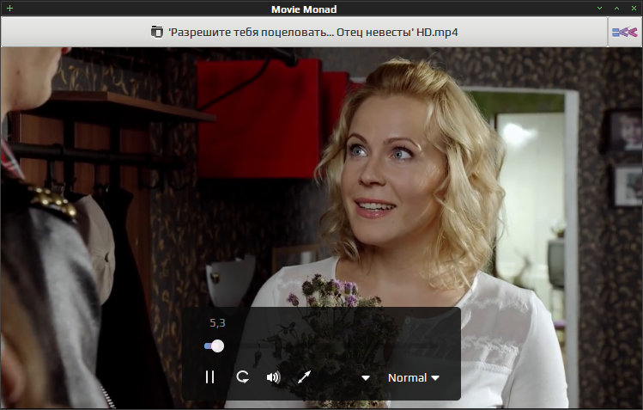643x410 pixels.
Task: Click the seek slider knob
Action: [x=217, y=346]
